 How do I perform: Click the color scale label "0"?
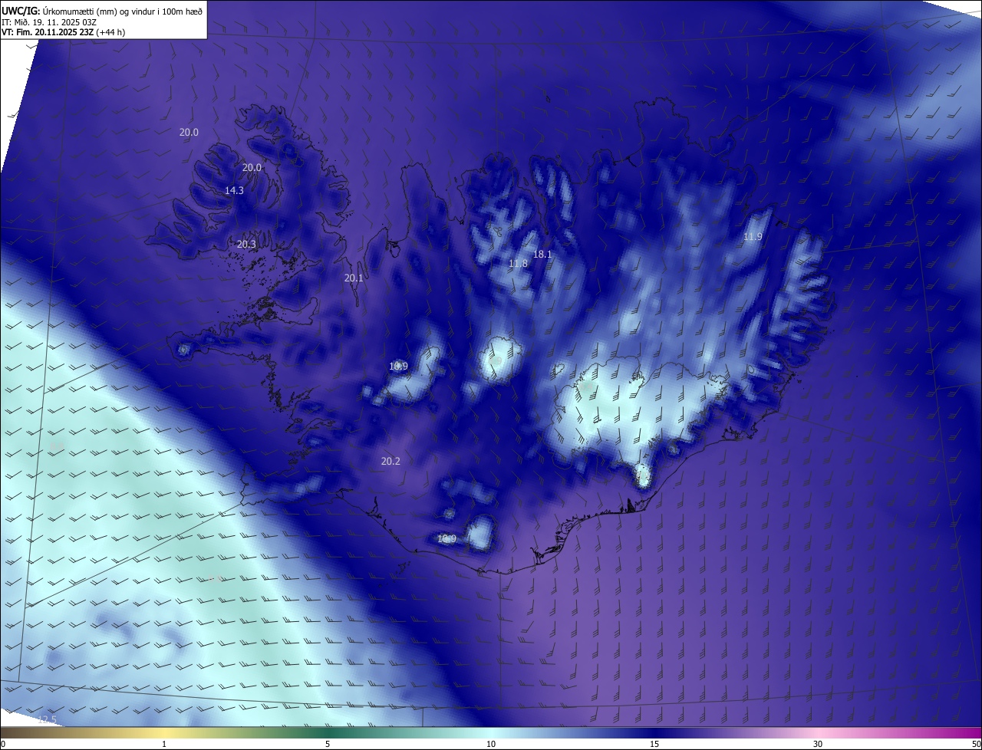pyautogui.click(x=3, y=744)
